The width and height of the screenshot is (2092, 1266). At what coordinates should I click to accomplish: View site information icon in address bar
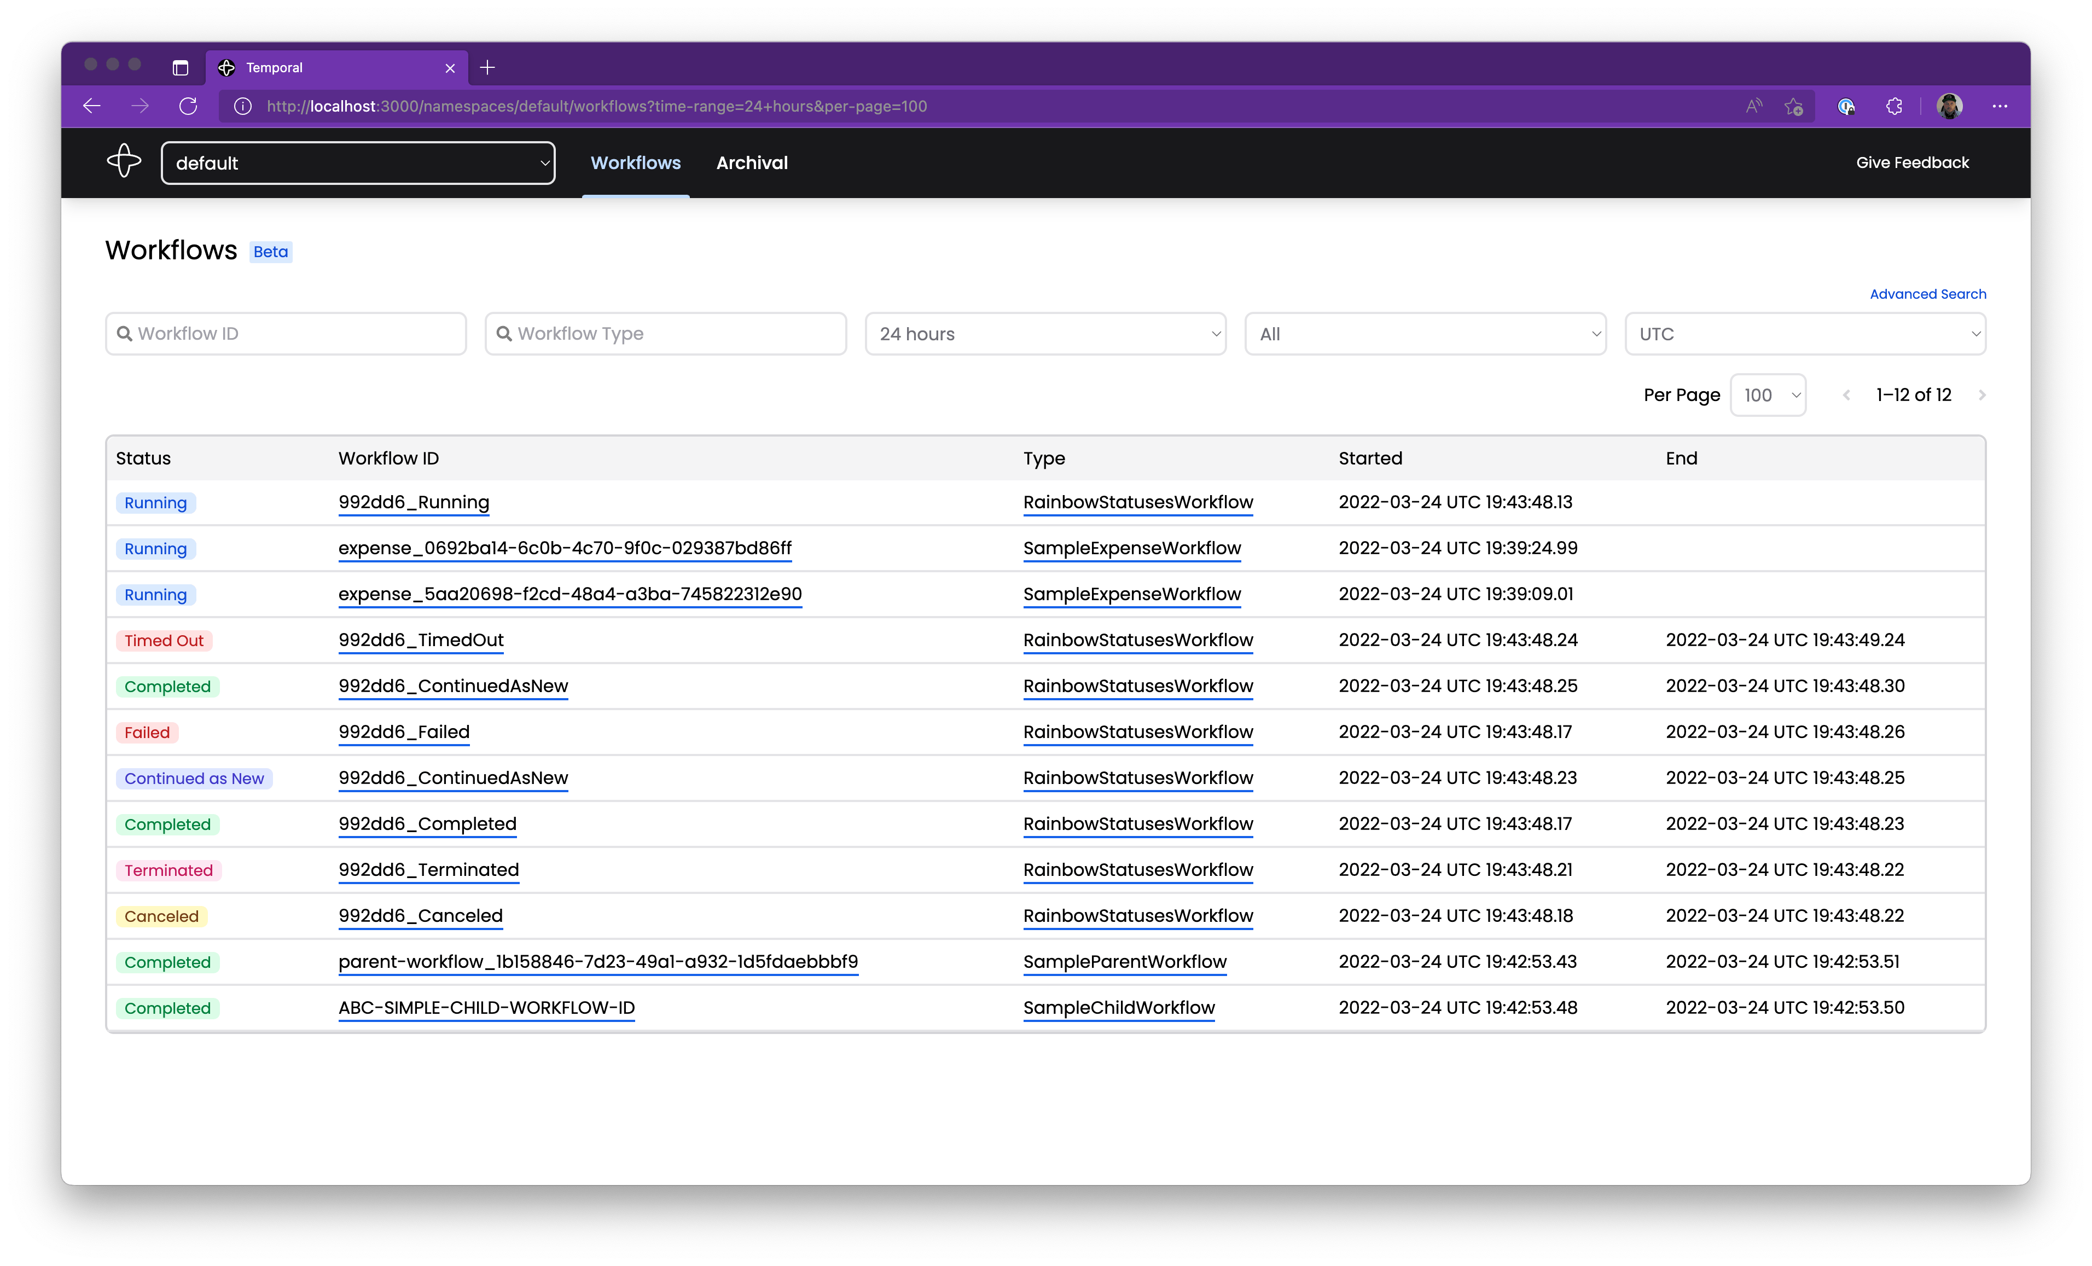(243, 106)
